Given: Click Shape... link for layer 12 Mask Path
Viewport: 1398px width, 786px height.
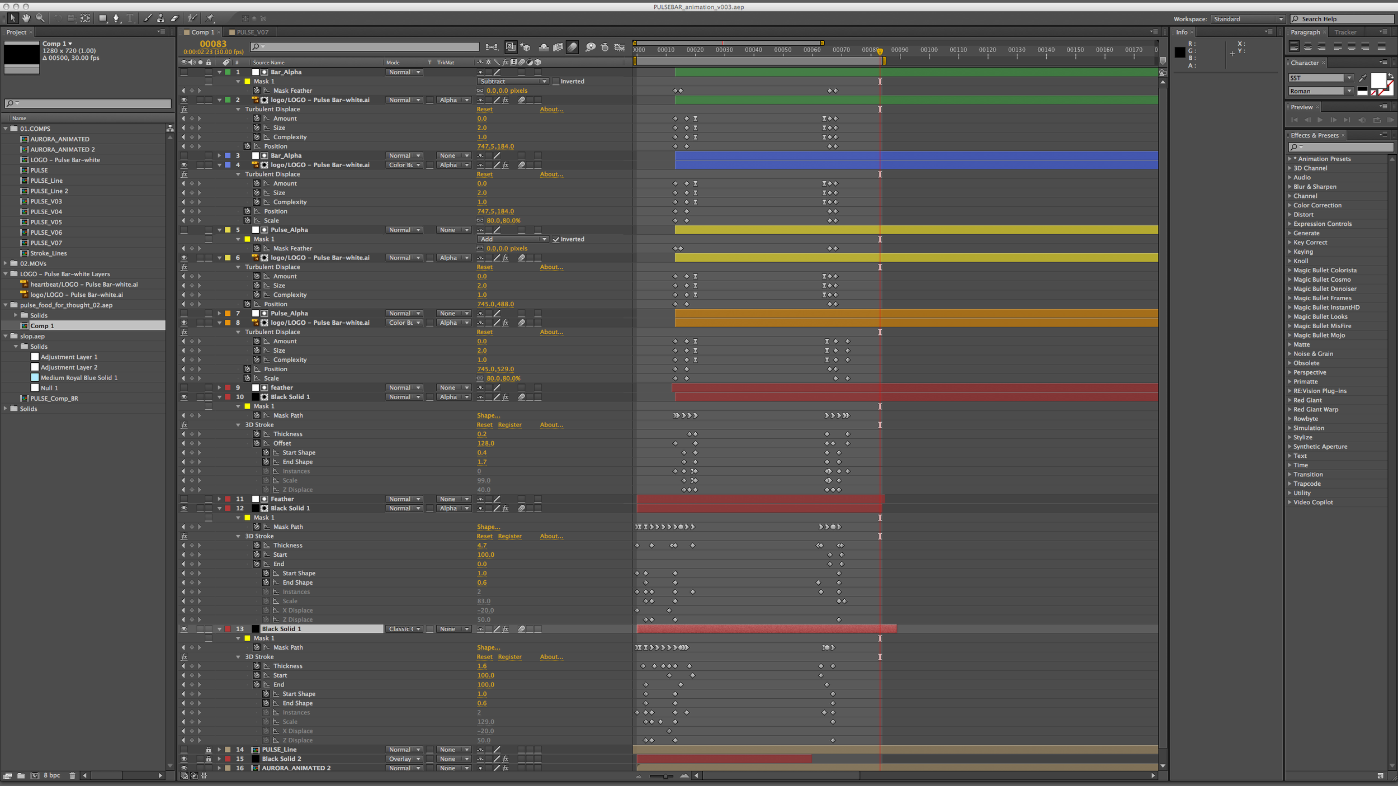Looking at the screenshot, I should (x=488, y=527).
